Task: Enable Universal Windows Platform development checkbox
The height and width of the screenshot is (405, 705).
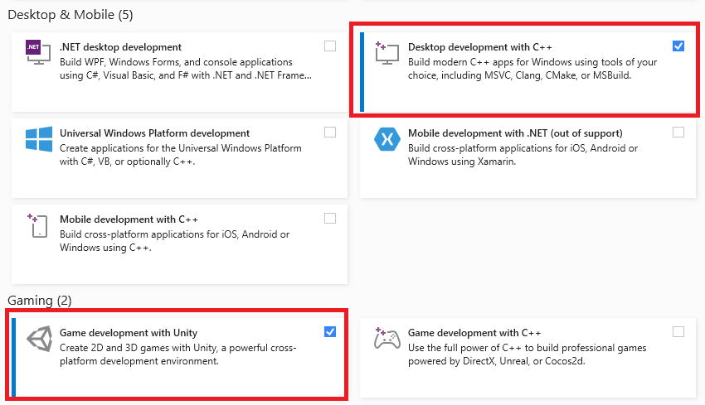Action: tap(330, 132)
